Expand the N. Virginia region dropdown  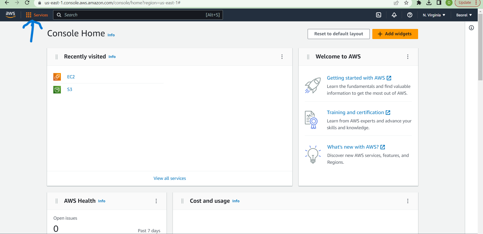click(434, 15)
